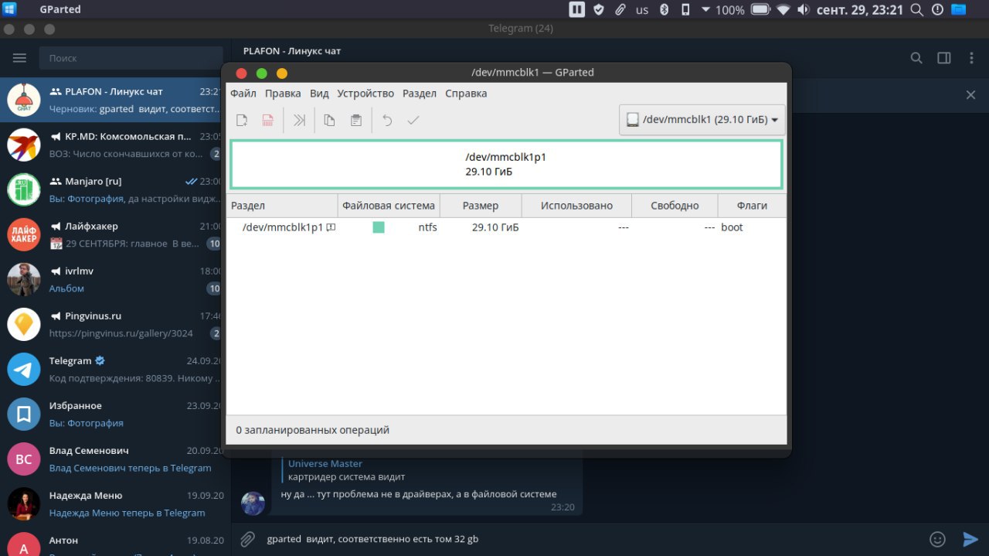Select the /dev/mmcblk1p1 graphical partition block
Viewport: 989px width, 556px height.
[x=506, y=164]
